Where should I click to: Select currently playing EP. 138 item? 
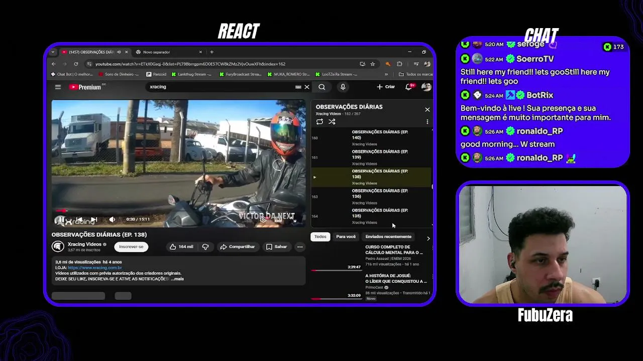371,177
